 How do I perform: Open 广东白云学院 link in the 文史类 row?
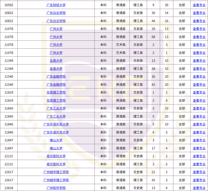[x=56, y=13]
